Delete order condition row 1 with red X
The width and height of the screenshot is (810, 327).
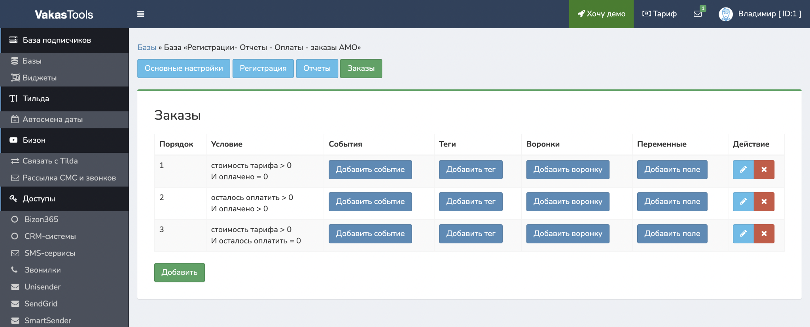764,170
